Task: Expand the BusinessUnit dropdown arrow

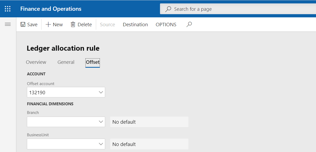Action: tap(101, 144)
